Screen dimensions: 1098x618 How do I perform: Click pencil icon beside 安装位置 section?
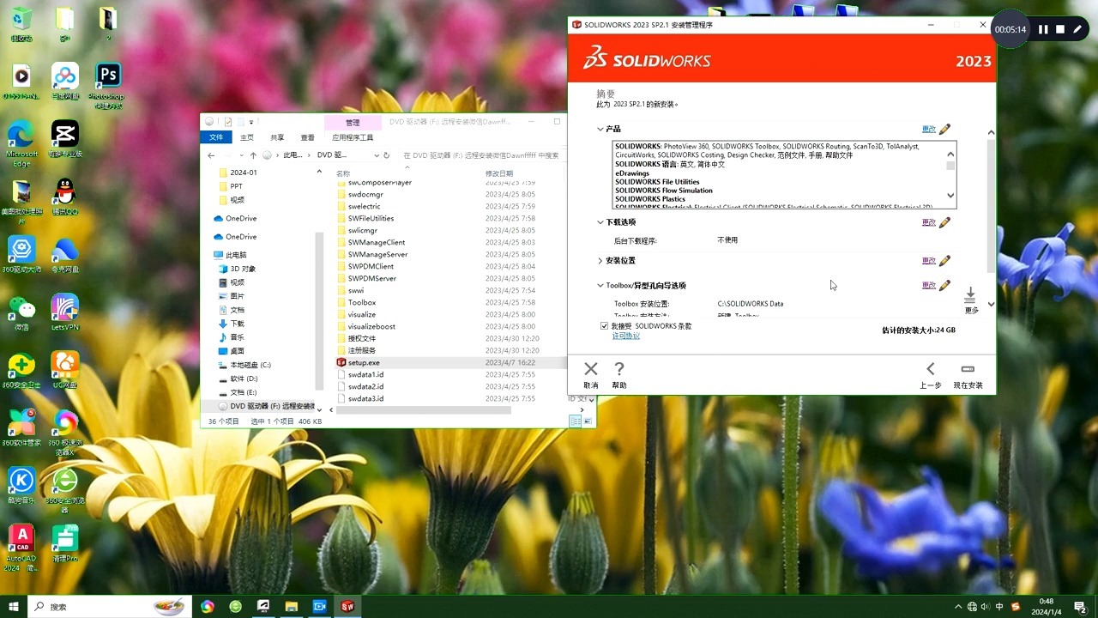(944, 261)
